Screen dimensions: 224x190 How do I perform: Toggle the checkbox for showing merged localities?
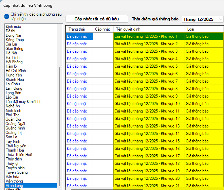[x=7, y=16]
